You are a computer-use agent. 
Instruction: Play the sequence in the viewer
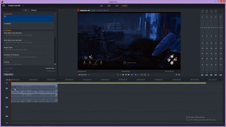click(x=123, y=75)
